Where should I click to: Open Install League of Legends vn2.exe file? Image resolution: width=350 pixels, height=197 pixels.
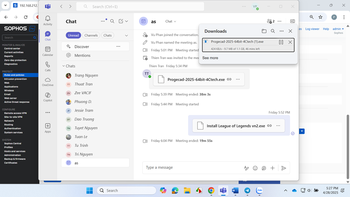235,126
